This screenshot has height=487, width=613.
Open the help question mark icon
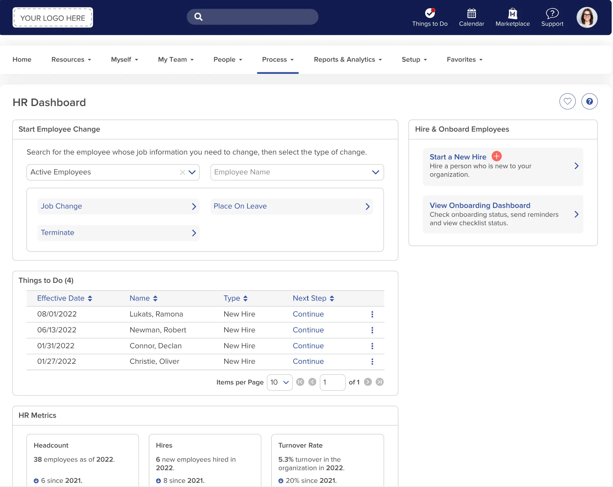589,101
